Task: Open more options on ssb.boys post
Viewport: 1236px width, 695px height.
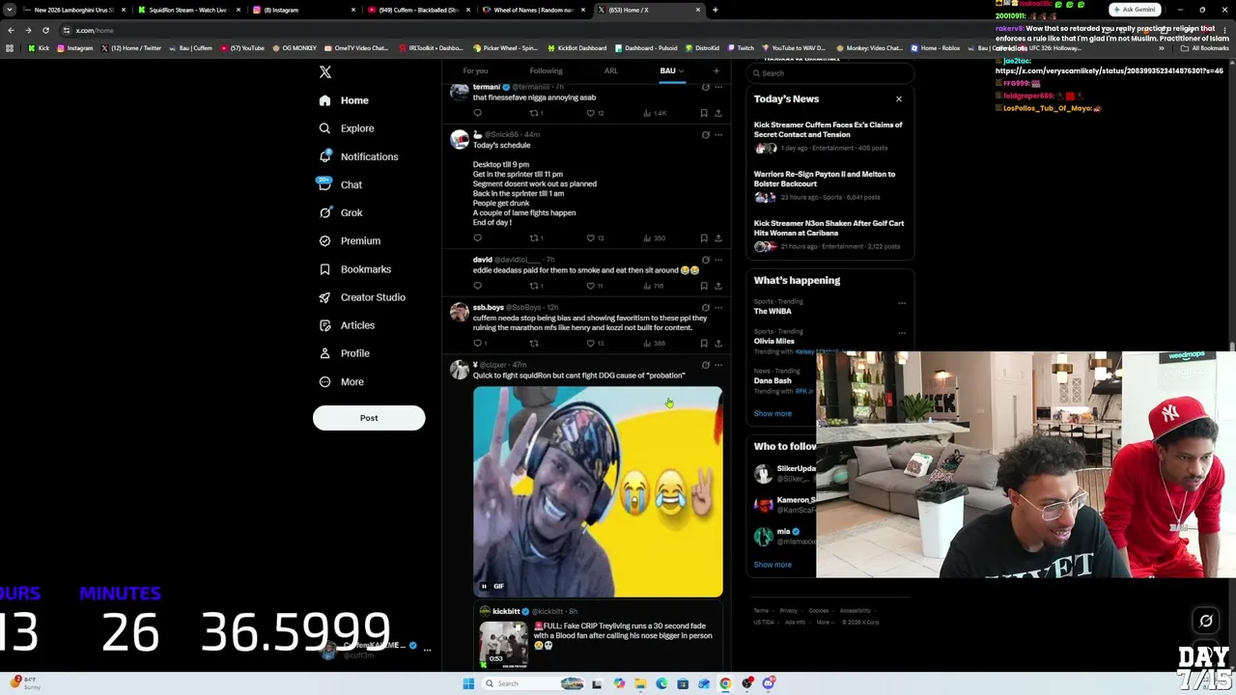Action: coord(718,308)
